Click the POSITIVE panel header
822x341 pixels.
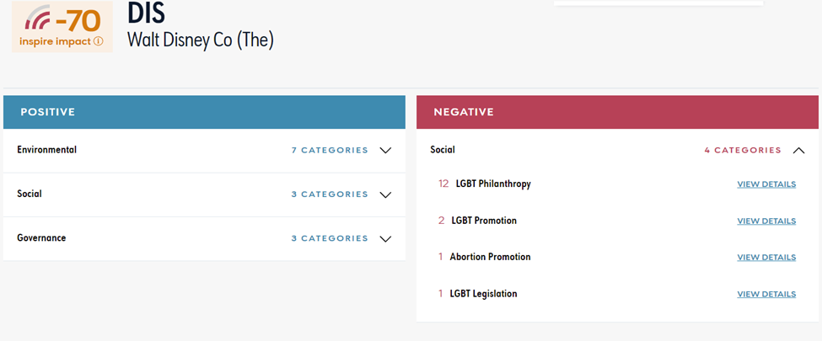(204, 112)
